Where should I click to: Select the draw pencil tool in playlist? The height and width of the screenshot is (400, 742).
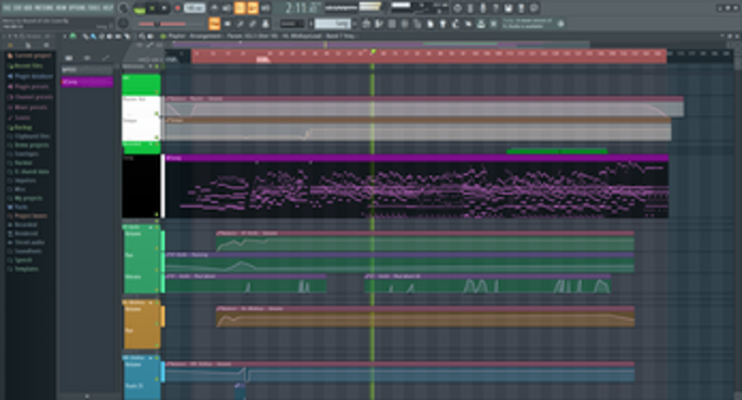click(86, 36)
